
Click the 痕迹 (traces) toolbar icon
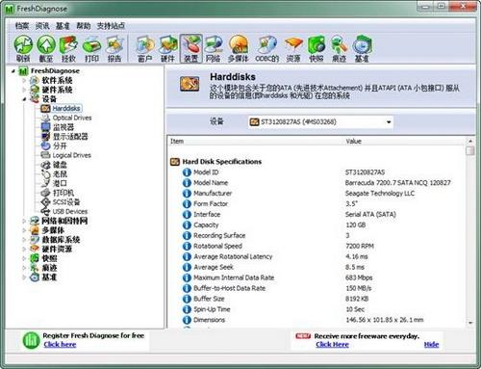coord(339,48)
